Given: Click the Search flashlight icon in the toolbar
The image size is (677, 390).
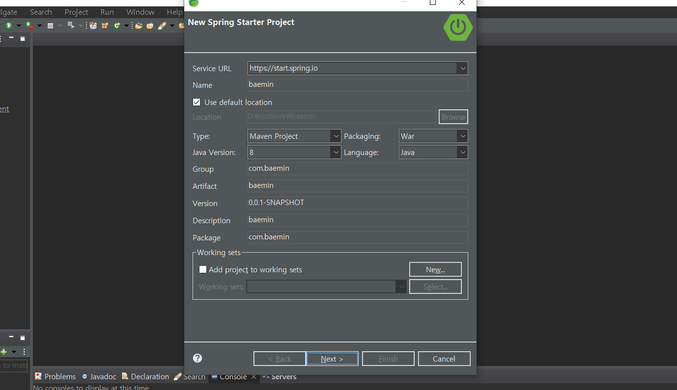Looking at the screenshot, I should (163, 26).
